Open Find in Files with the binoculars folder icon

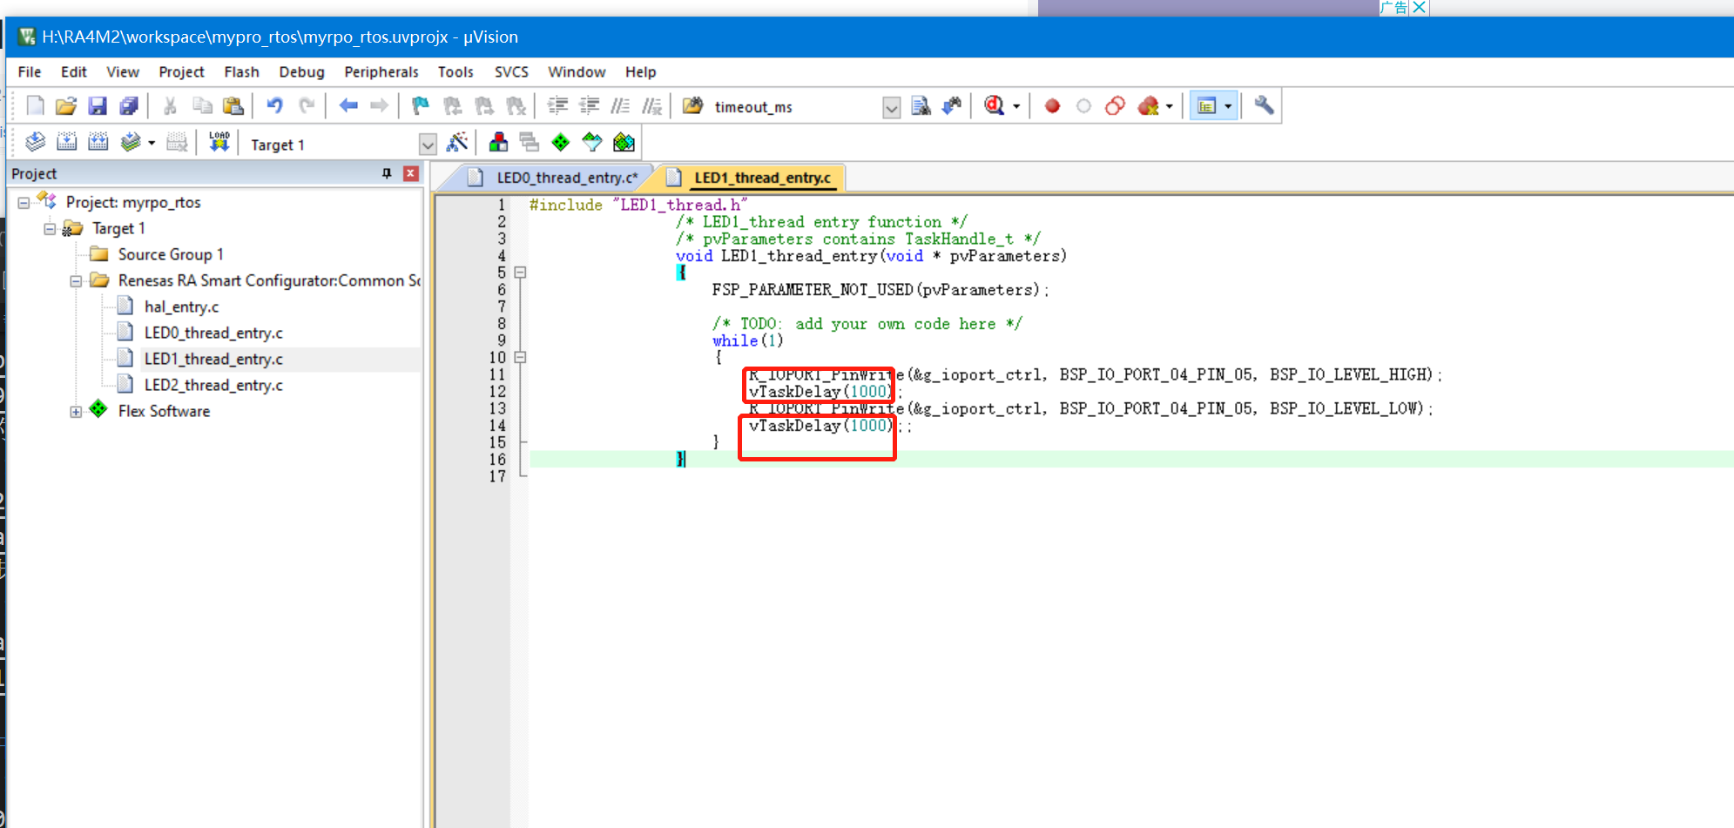coord(692,106)
